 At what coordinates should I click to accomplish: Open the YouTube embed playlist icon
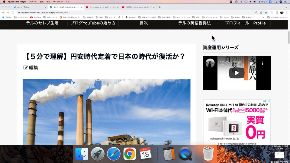(x=252, y=63)
